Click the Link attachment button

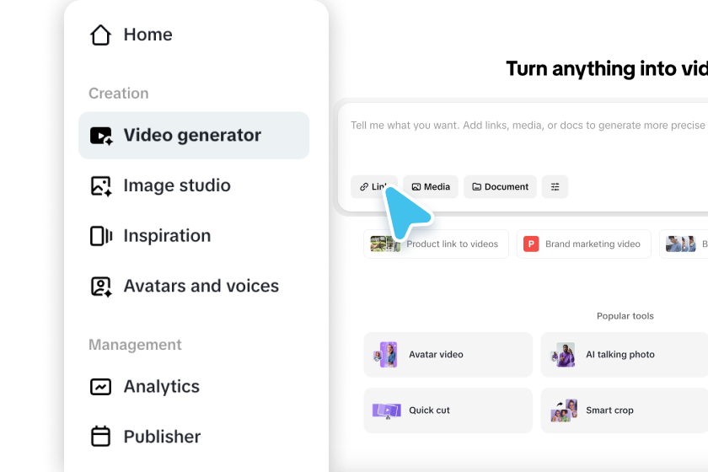pyautogui.click(x=374, y=186)
